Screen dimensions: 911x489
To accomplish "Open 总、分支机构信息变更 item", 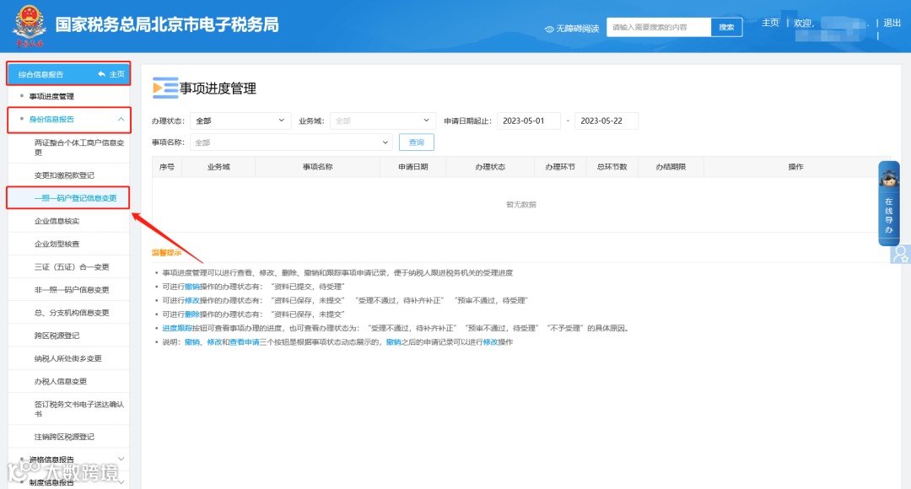I will (72, 313).
